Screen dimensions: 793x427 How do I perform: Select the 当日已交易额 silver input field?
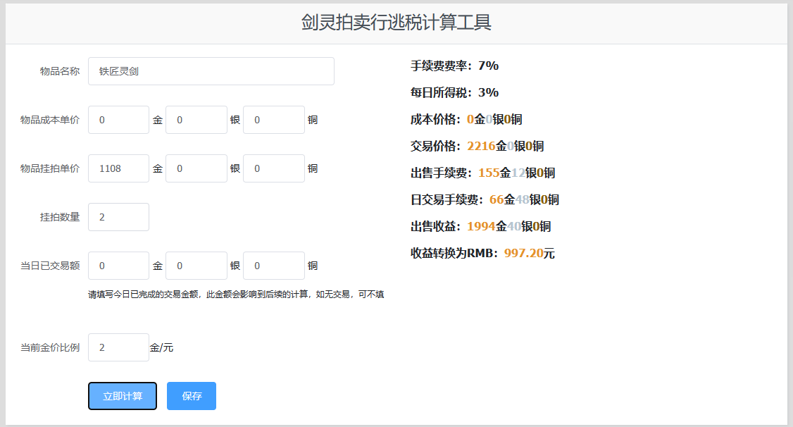tap(196, 265)
